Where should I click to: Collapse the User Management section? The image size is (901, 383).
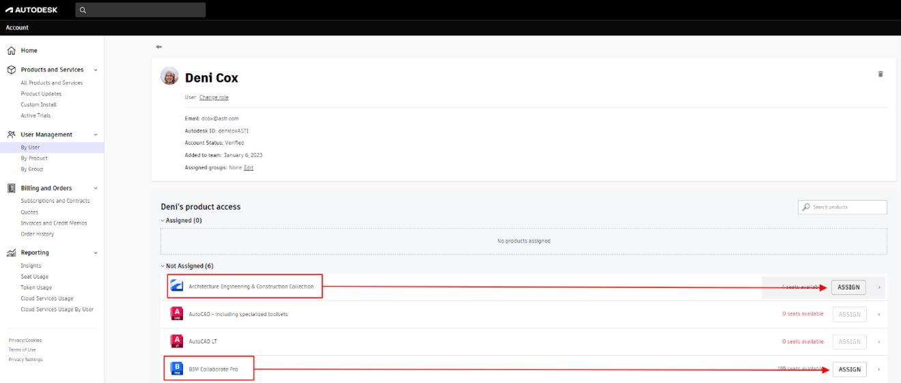[96, 134]
